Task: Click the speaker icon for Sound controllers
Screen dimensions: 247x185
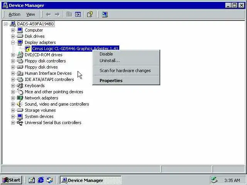Action: tap(20, 104)
